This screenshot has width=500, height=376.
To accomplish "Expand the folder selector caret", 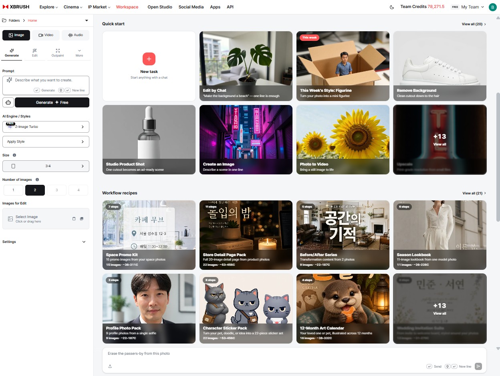I will 87,20.
